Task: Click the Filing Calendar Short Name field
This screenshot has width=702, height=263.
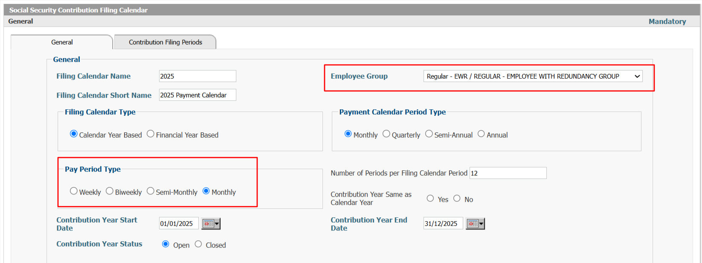Action: point(197,95)
